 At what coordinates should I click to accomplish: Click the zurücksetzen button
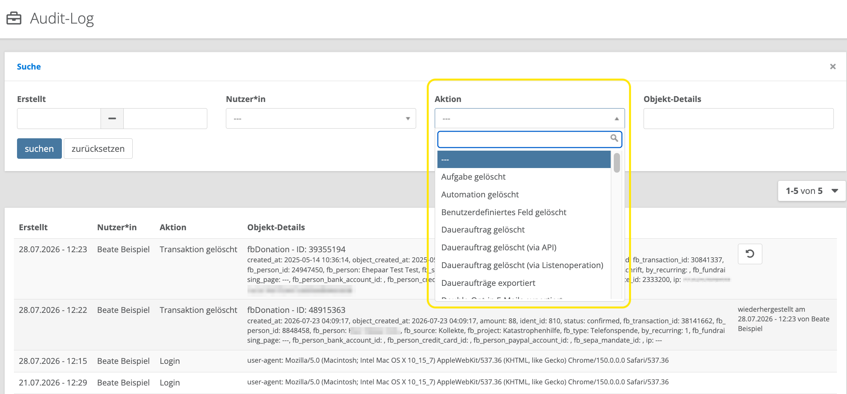pyautogui.click(x=98, y=148)
